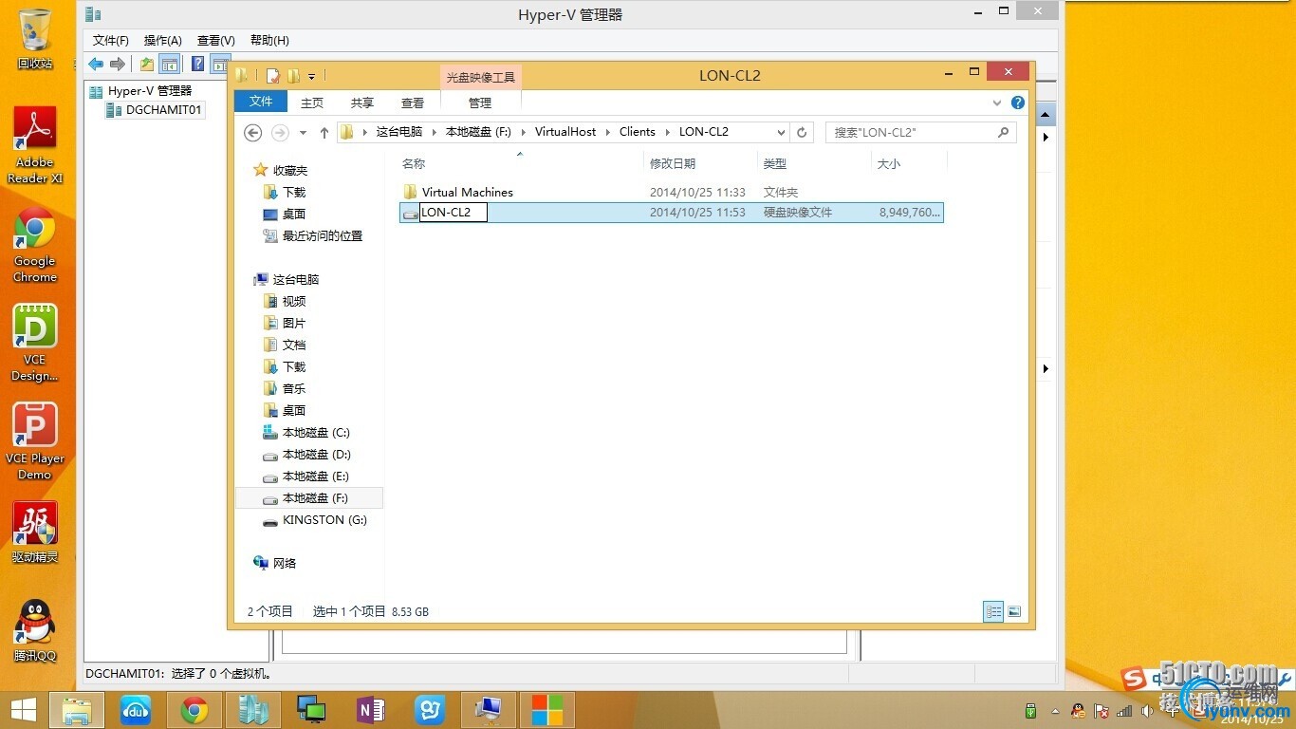Switch to the 查看 ribbon tab
This screenshot has width=1296, height=729.
(x=413, y=103)
